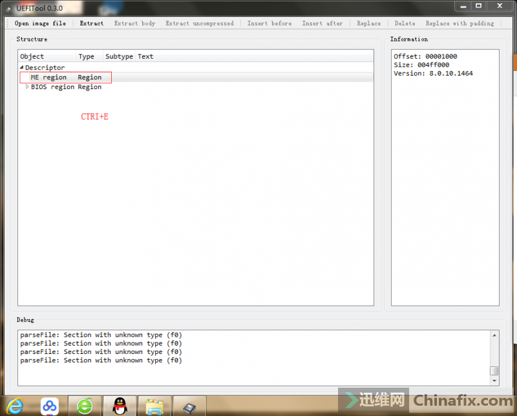Click the Size: 004ff000 text
This screenshot has height=416, width=517.
point(421,65)
